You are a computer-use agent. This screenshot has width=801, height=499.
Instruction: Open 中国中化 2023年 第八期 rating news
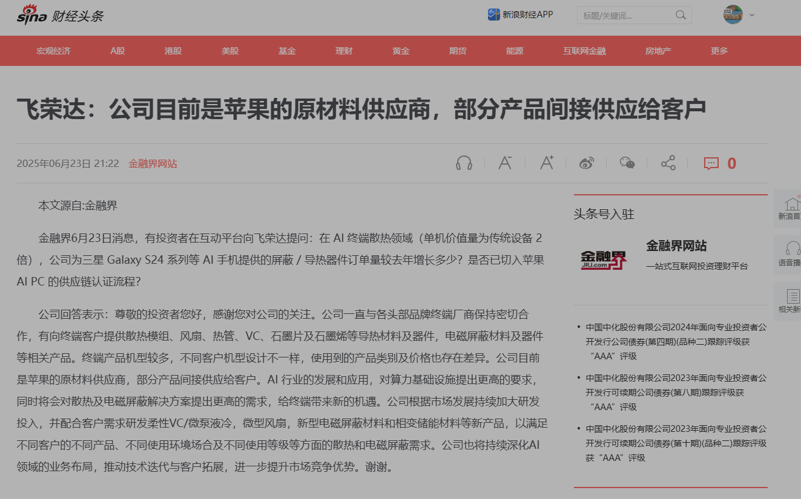coord(676,393)
